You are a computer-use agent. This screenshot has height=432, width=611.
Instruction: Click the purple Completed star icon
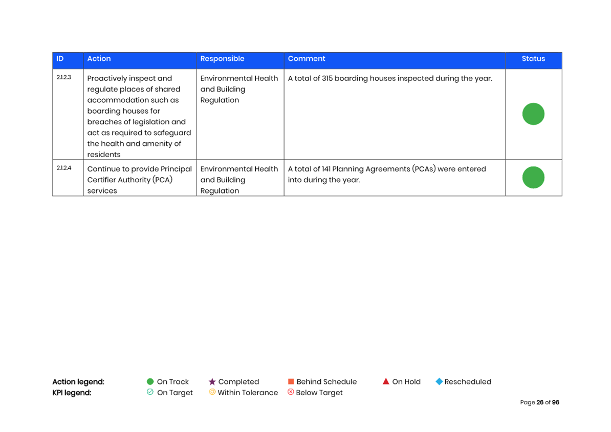[x=212, y=381]
